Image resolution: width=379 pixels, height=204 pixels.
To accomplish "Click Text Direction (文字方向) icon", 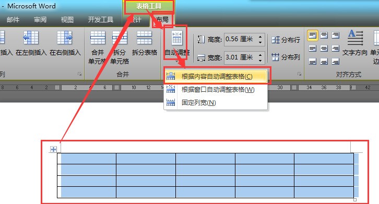I will click(356, 38).
